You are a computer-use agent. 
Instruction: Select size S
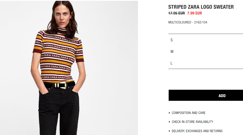click(206, 40)
